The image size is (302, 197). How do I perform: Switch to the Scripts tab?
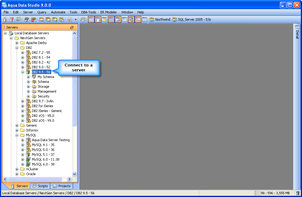(x=40, y=186)
